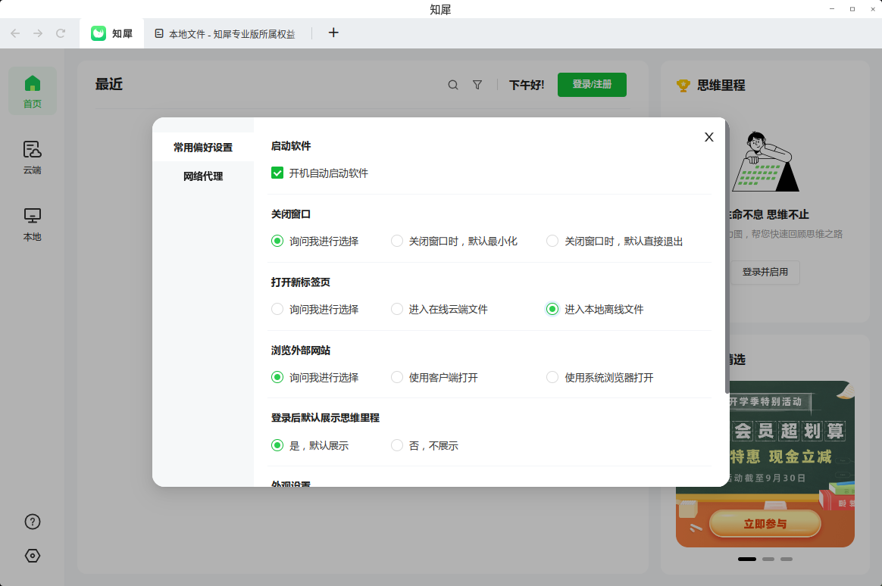Select 关闭窗口时，默认最小化 option
Viewport: 882px width, 586px height.
point(397,242)
